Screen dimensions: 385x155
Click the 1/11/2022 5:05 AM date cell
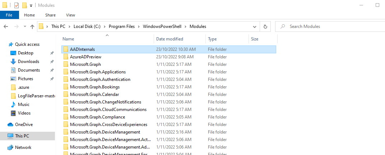pos(173,117)
